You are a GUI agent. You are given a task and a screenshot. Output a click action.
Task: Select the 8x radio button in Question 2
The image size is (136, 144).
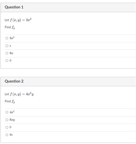[7, 135]
